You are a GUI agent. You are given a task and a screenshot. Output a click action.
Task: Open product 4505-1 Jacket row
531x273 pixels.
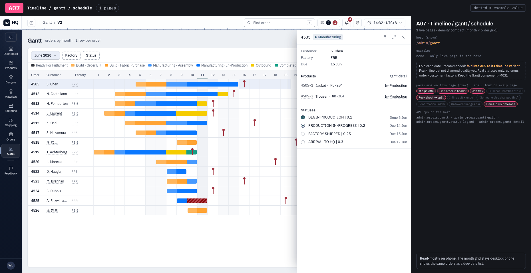click(x=354, y=85)
